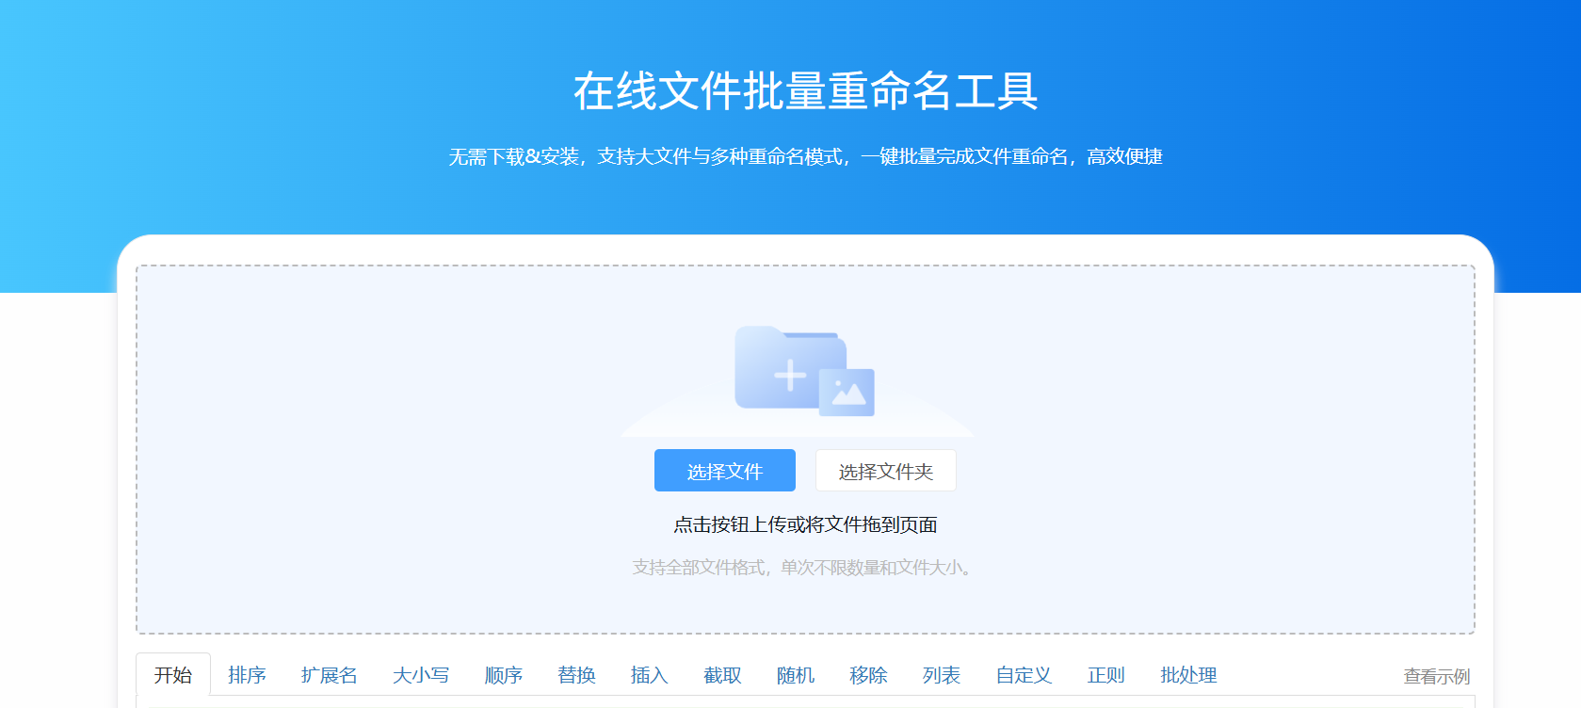Screen dimensions: 1581x708
Task: Click the text 支持全部文件格式，单次不限数量和文件大小。
Action: (805, 568)
